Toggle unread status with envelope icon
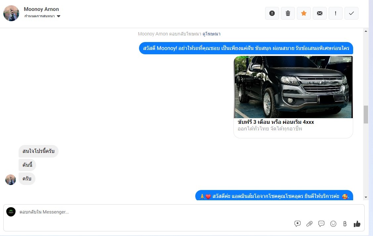Image resolution: width=373 pixels, height=236 pixels. (x=320, y=13)
